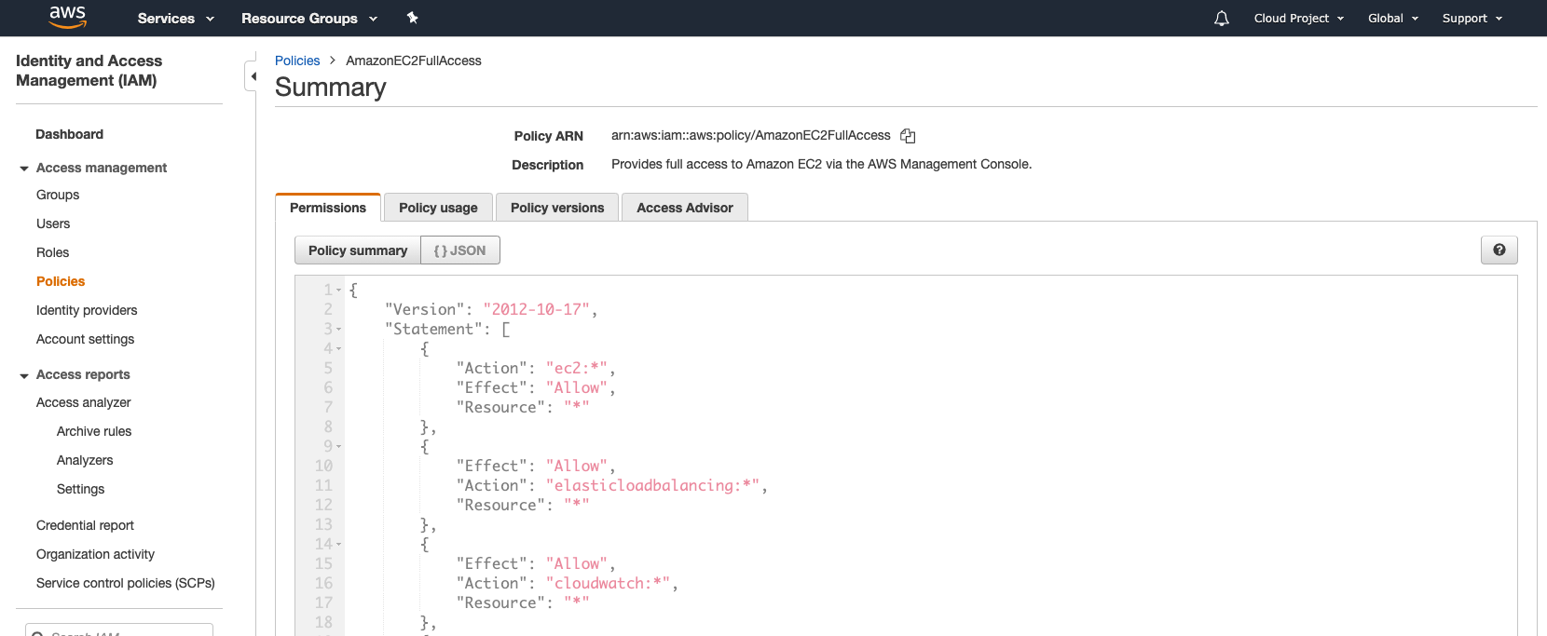Switch to Policy summary view
The height and width of the screenshot is (636, 1547).
click(x=358, y=250)
